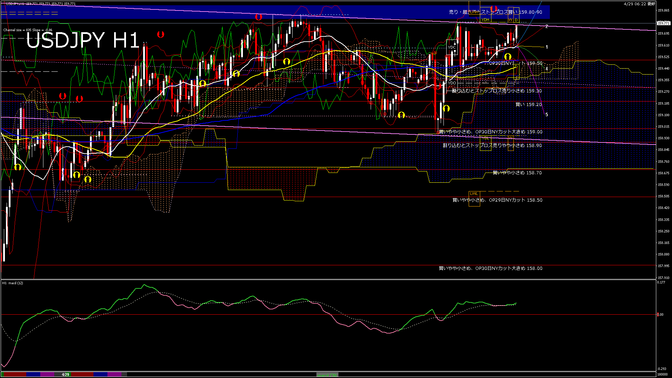Click the YDC yesterday-close label box
This screenshot has height=378, width=672.
coord(452,47)
